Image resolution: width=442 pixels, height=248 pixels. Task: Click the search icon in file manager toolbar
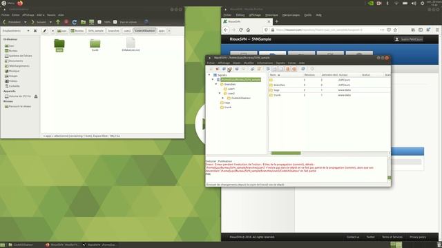146,21
